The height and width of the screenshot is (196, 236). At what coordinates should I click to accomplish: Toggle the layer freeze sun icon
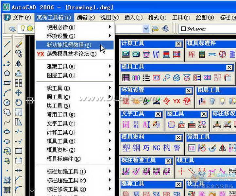pyautogui.click(x=30, y=29)
